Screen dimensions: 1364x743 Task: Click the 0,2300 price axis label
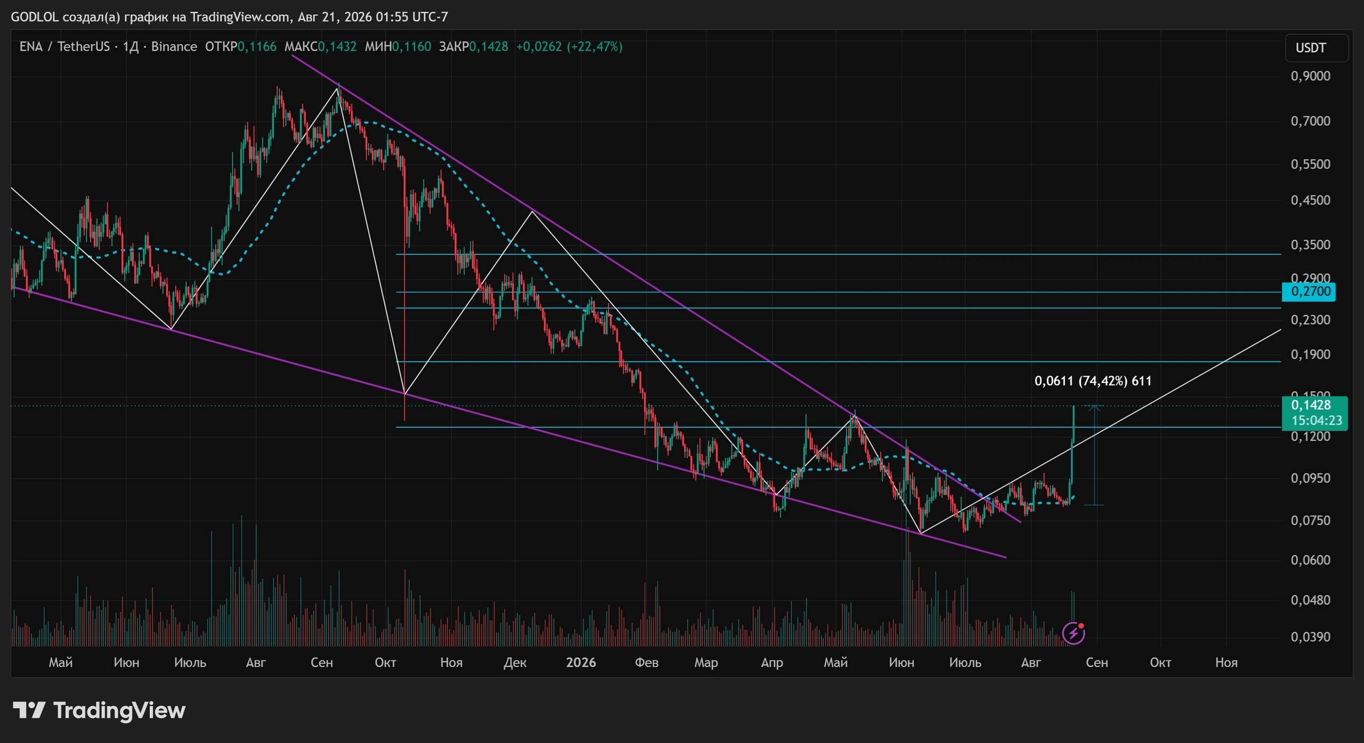coord(1310,320)
